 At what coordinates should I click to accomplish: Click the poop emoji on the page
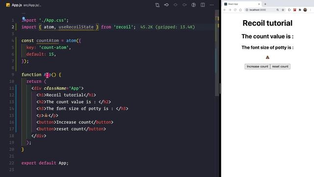click(267, 58)
